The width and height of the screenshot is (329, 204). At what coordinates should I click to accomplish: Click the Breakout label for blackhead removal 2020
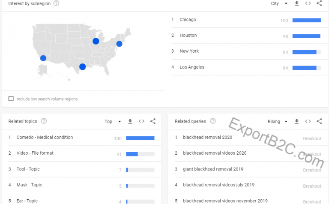coord(312,138)
